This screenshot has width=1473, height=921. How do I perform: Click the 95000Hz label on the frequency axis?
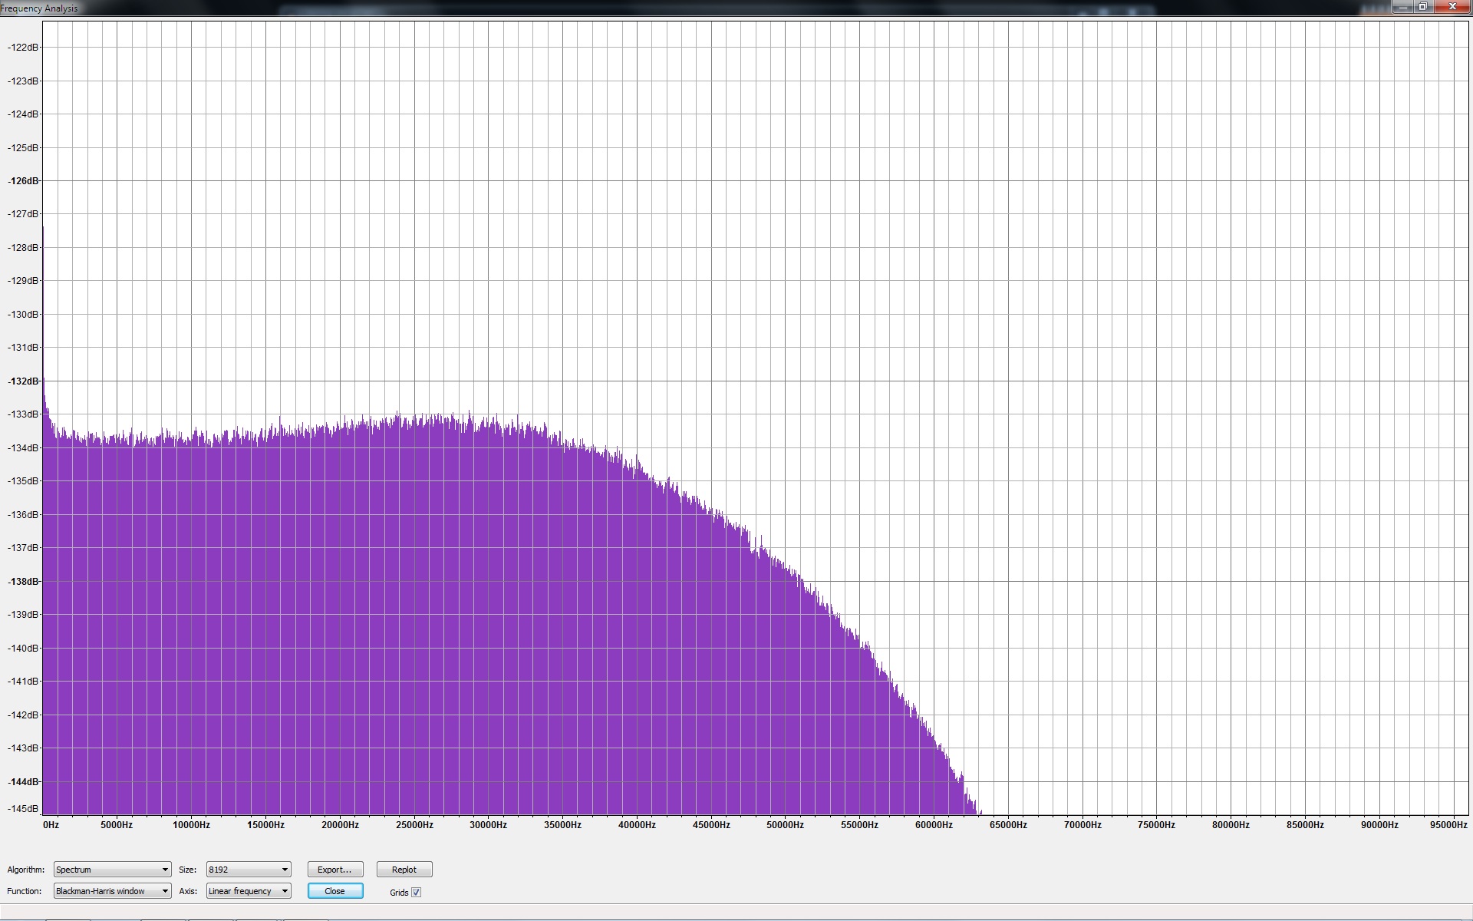(1448, 825)
